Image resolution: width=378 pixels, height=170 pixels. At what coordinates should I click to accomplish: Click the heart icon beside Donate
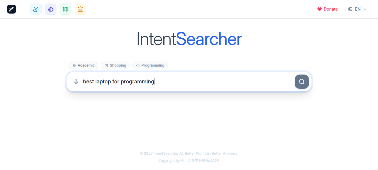319,9
